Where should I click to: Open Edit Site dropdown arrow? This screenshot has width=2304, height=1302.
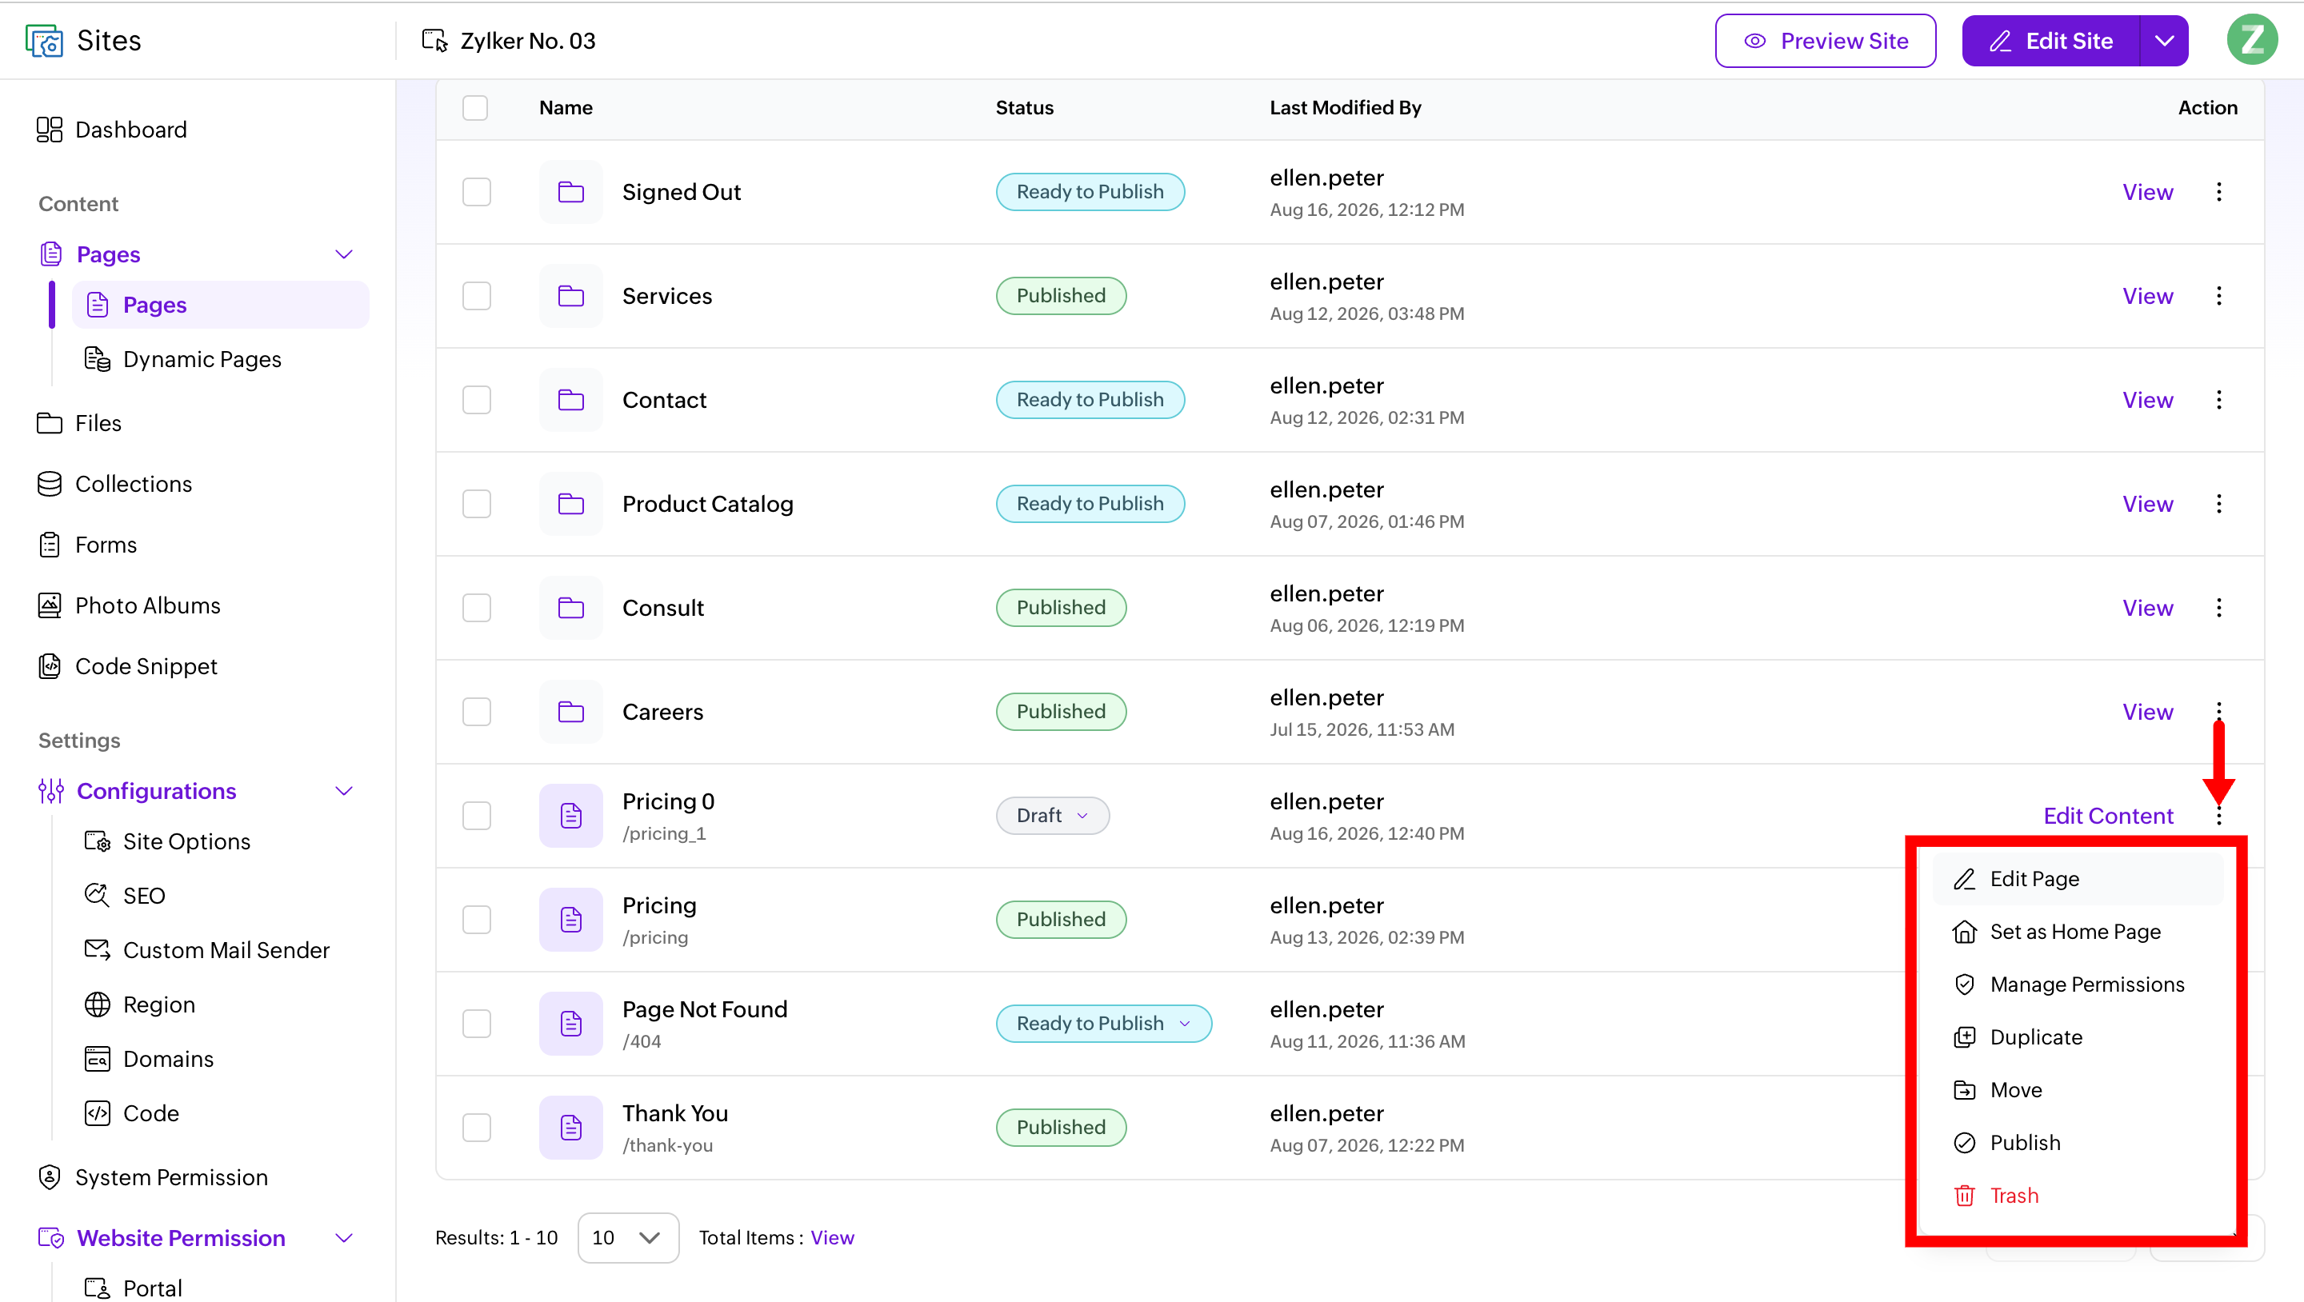pos(2165,41)
